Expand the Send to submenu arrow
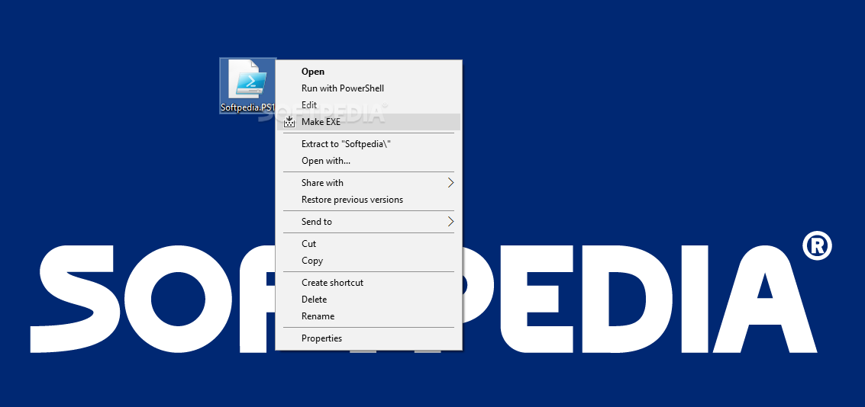Screen dimensions: 865x407 (x=450, y=221)
